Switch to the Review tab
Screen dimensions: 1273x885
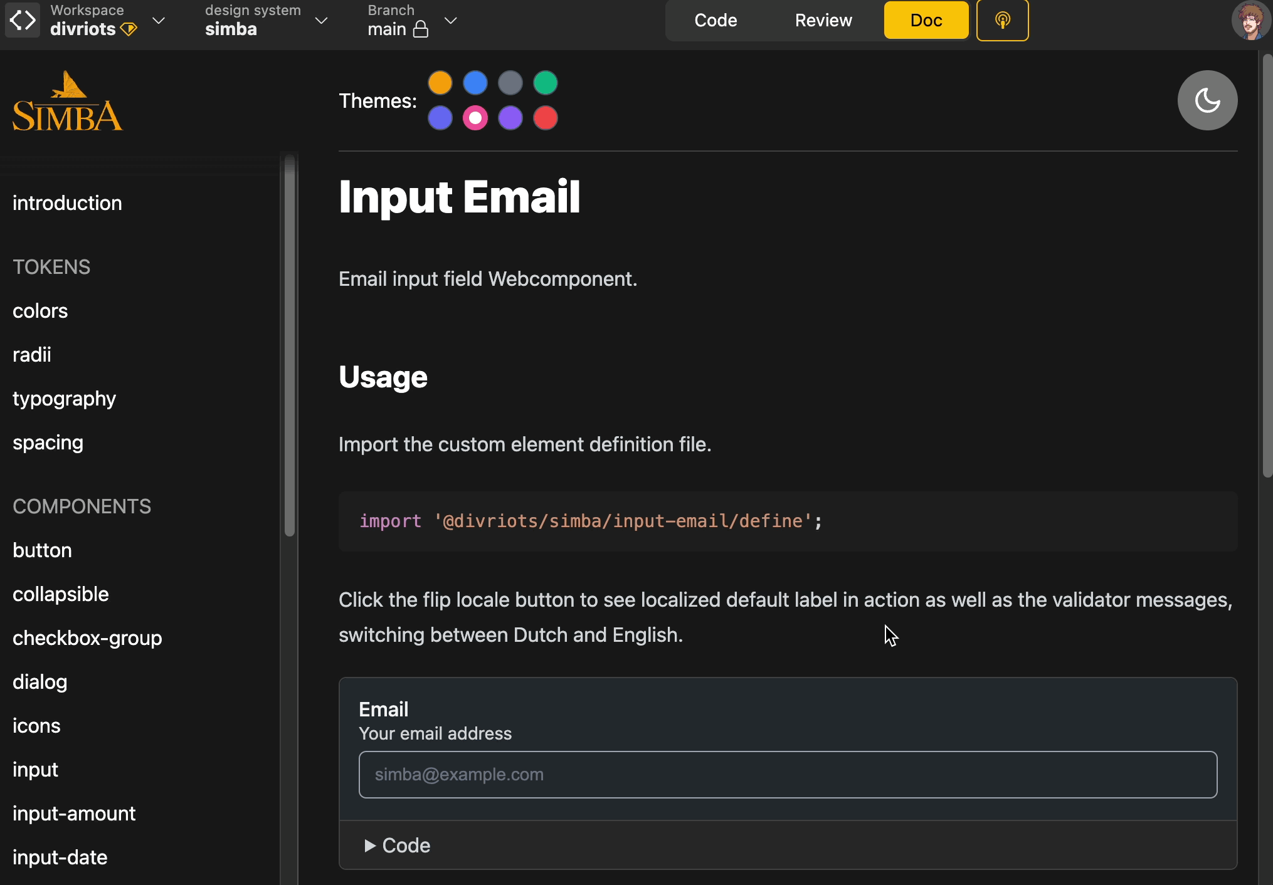click(823, 21)
